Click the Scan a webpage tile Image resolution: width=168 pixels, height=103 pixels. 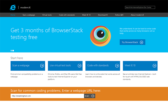[28, 66]
